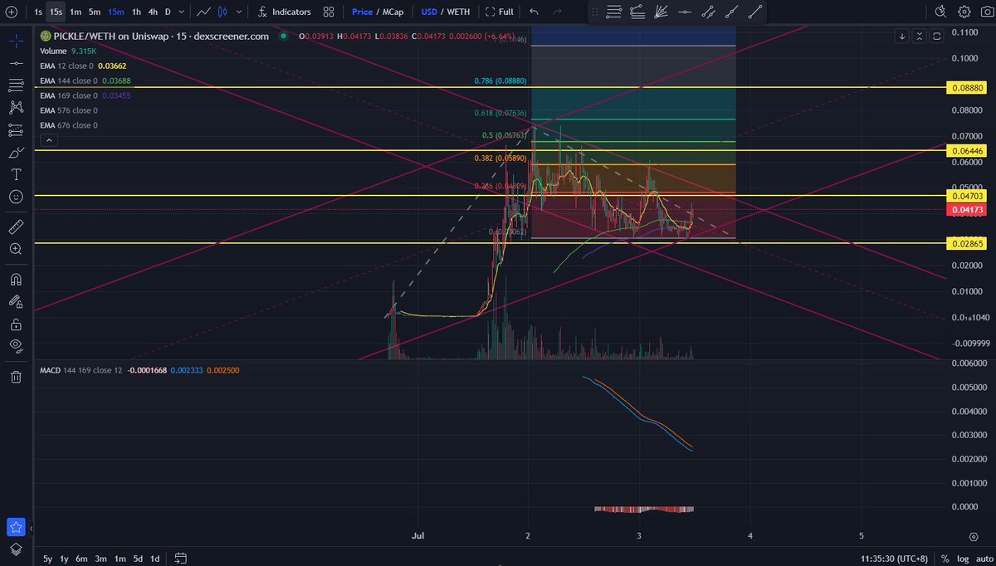This screenshot has width=996, height=566.
Task: Activate the zoom in tool
Action: tap(16, 248)
